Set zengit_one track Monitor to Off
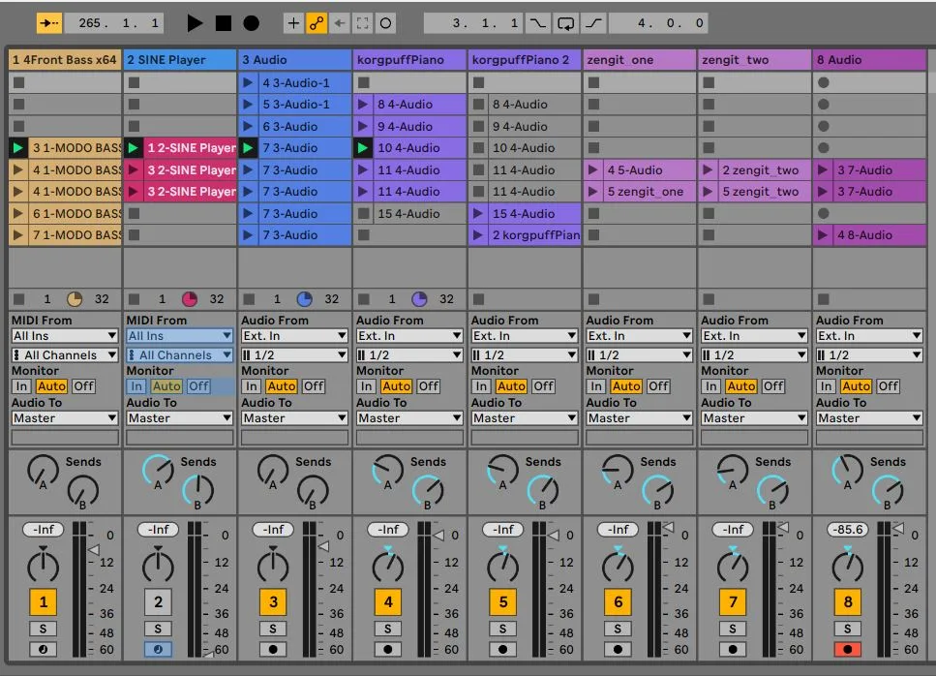This screenshot has width=936, height=676. point(658,386)
